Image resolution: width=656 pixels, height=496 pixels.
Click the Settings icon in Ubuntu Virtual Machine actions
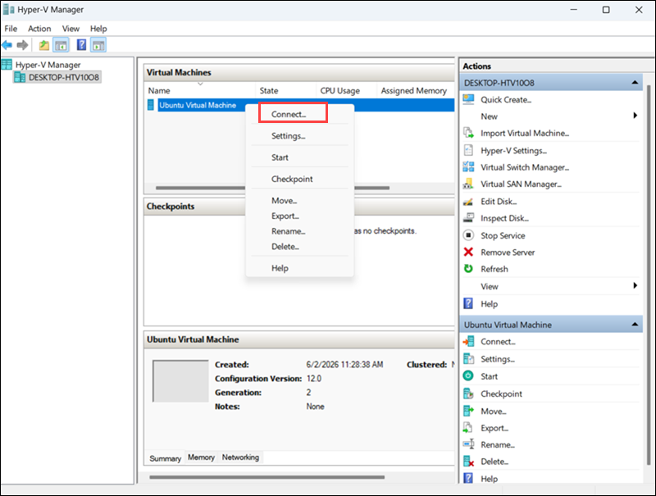pos(468,359)
